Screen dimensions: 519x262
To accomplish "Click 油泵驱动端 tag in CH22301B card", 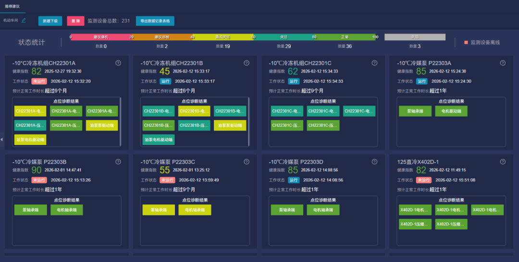I will (230, 125).
